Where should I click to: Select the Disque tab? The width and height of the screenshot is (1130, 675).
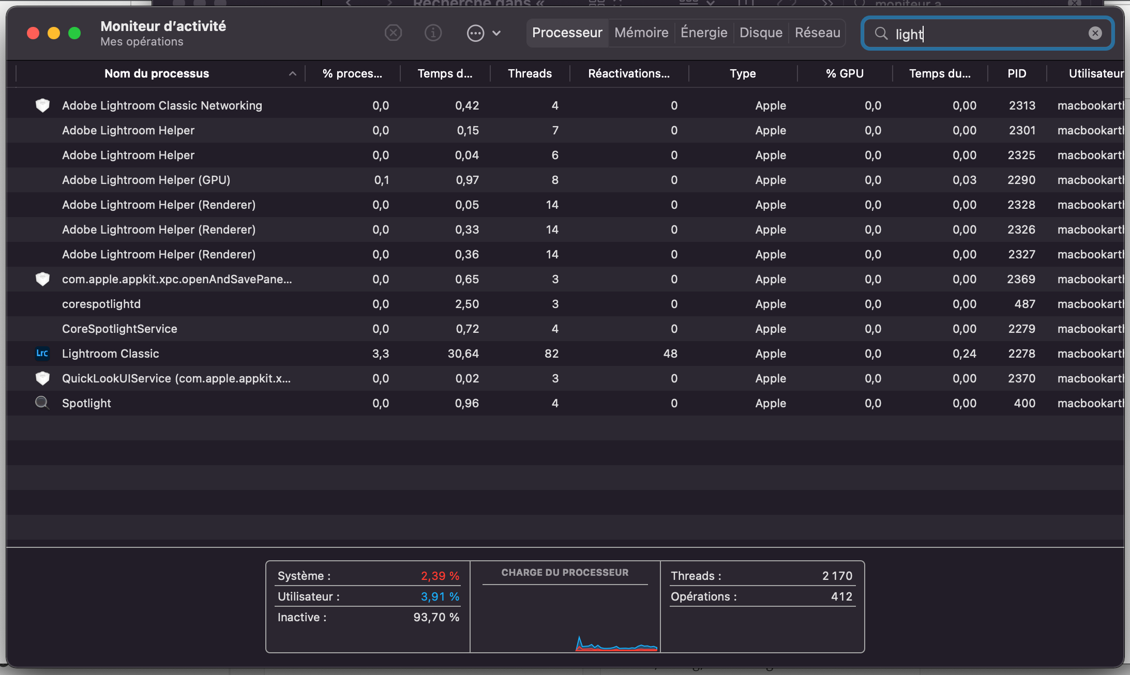tap(761, 33)
